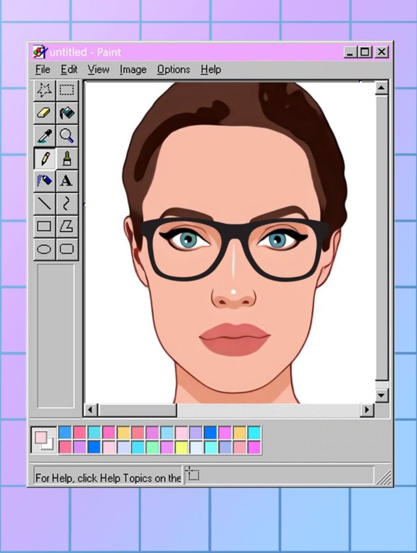Image resolution: width=417 pixels, height=553 pixels.
Task: Activate the Fill With Color bucket
Action: pyautogui.click(x=66, y=113)
